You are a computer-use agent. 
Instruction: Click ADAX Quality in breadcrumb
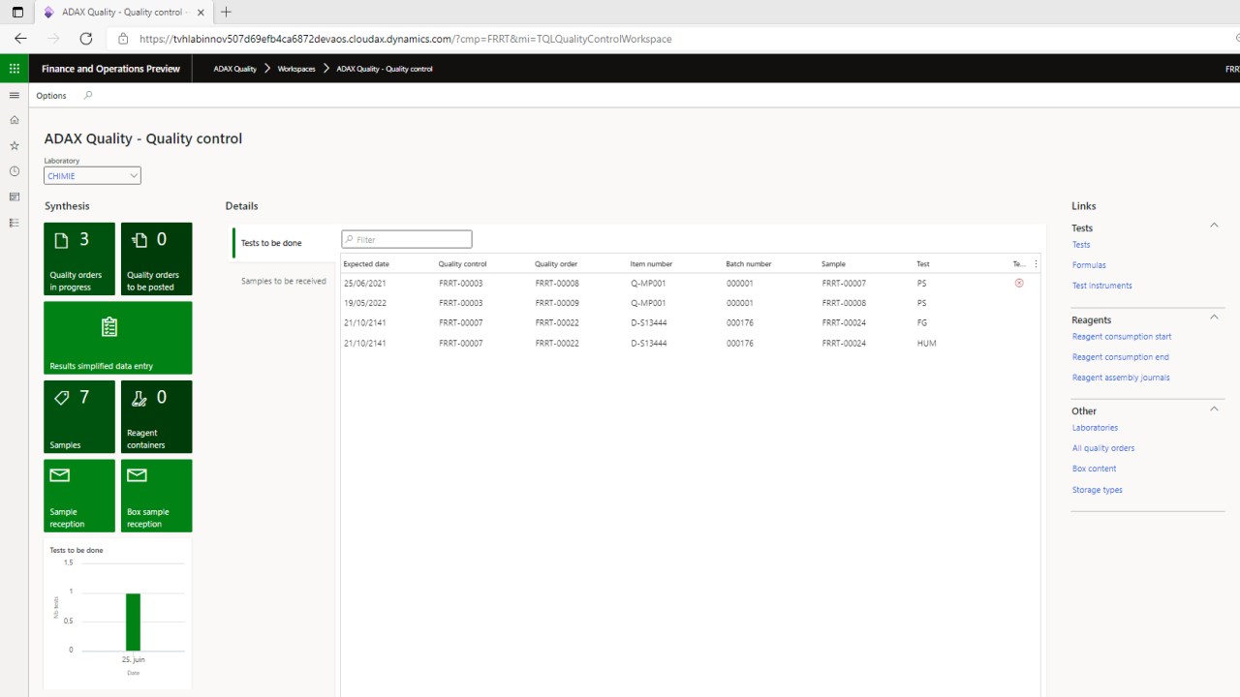[x=235, y=69]
